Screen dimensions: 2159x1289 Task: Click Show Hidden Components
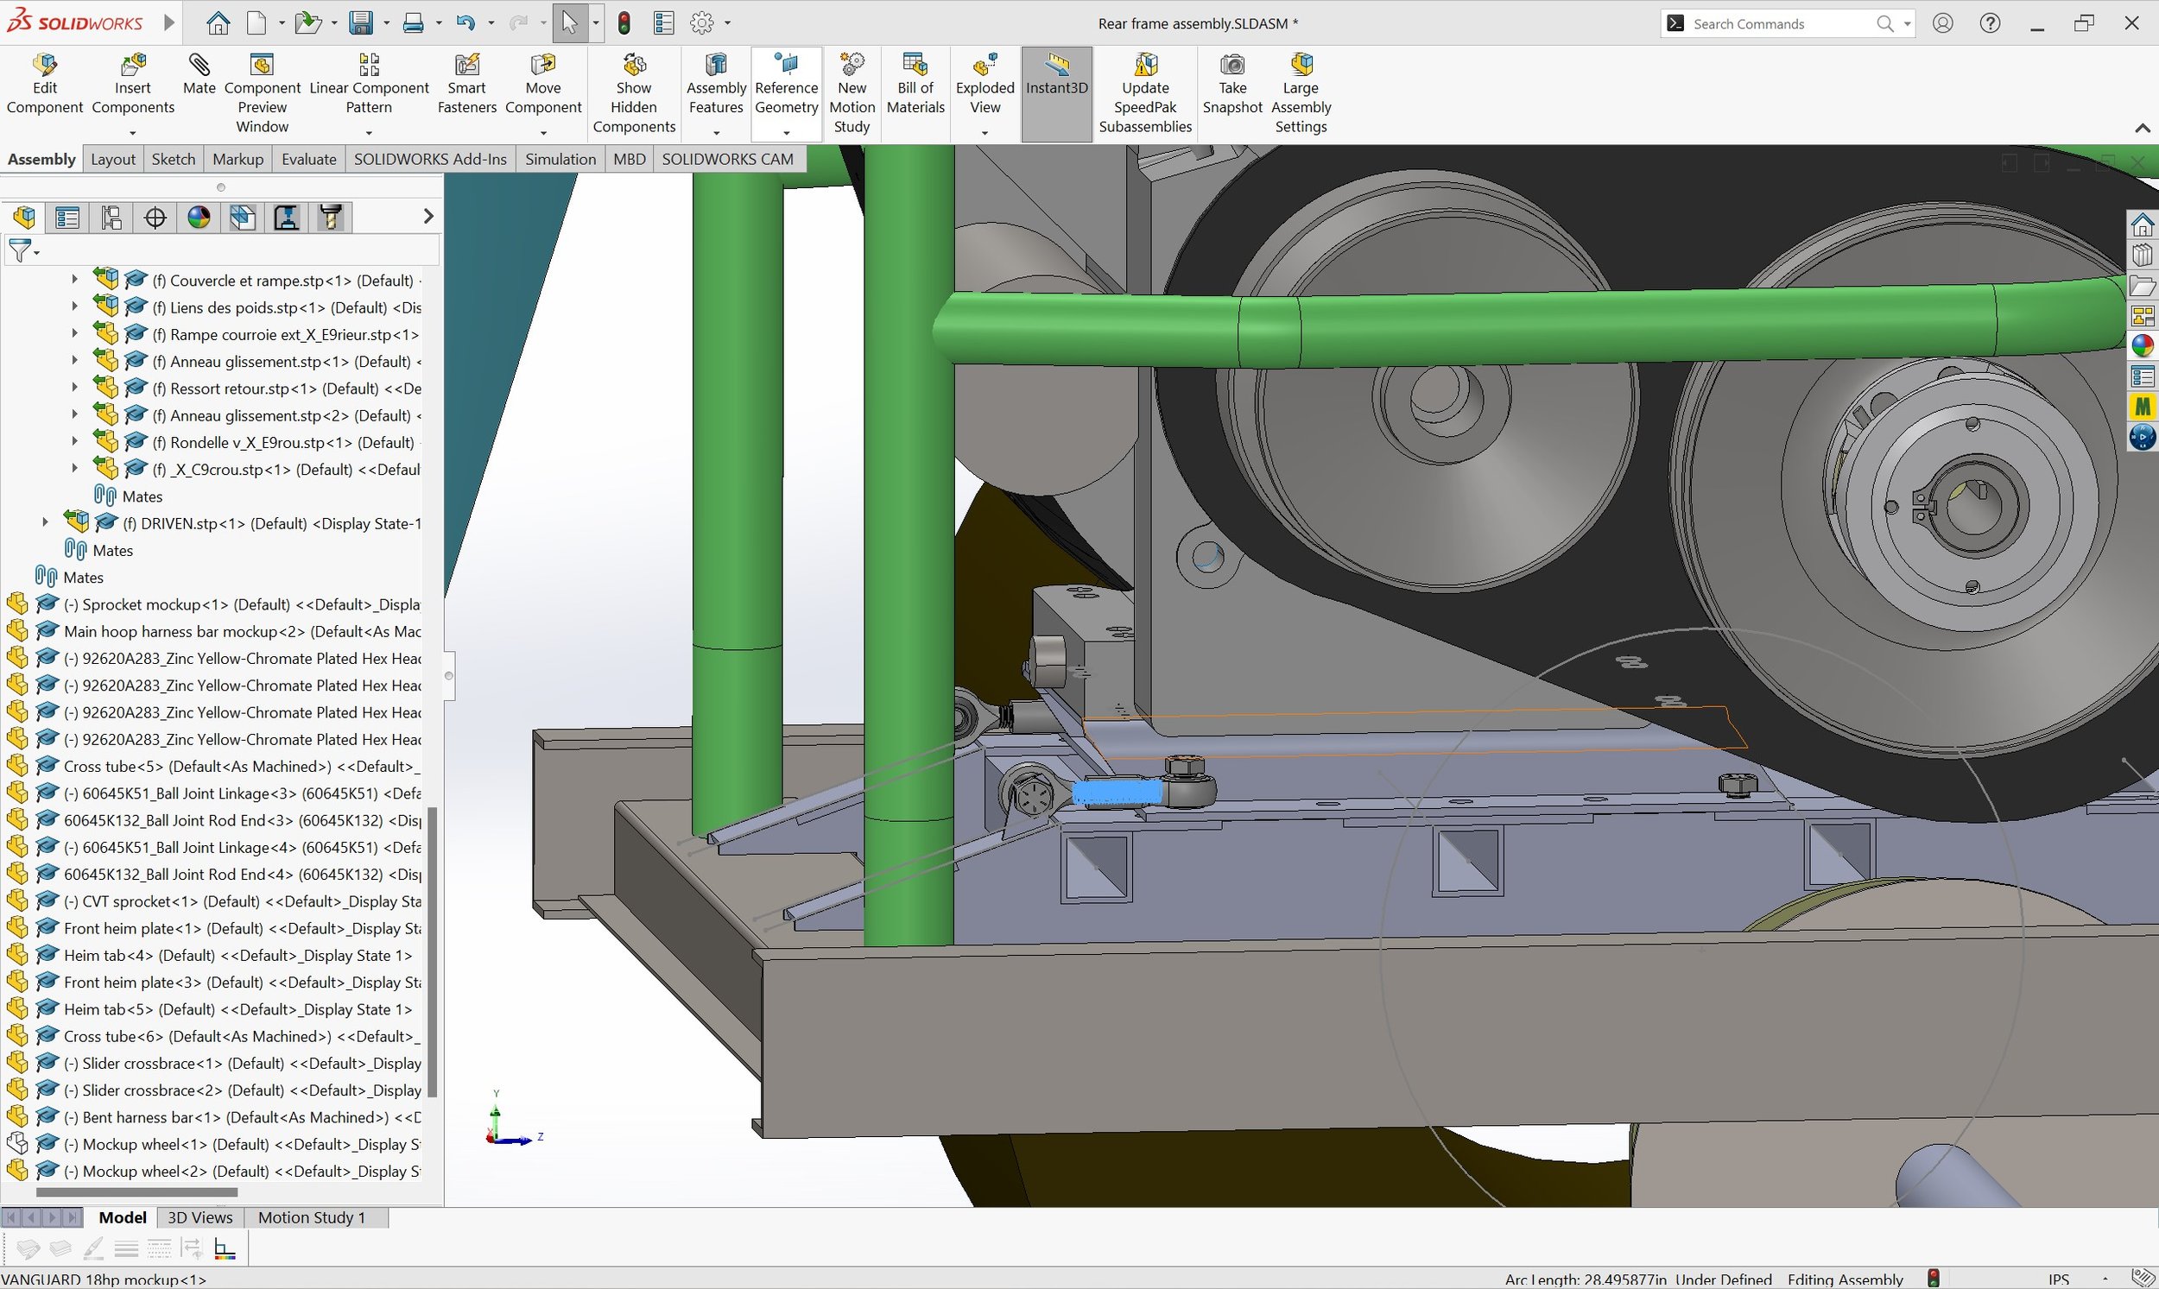(x=634, y=93)
